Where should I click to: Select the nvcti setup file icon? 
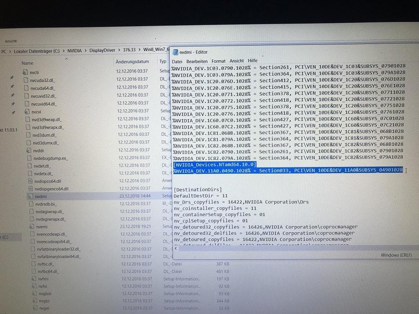pos(26,72)
